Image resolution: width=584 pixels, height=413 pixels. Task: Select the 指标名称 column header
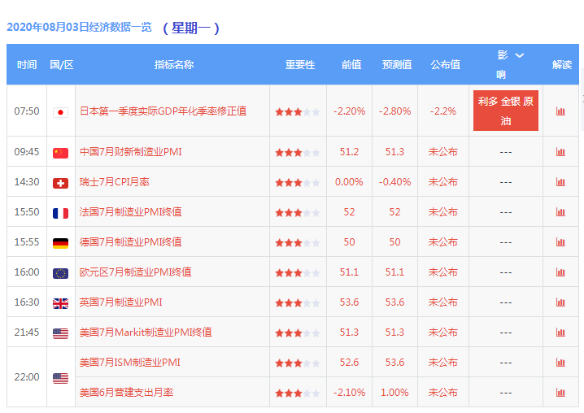tap(173, 65)
